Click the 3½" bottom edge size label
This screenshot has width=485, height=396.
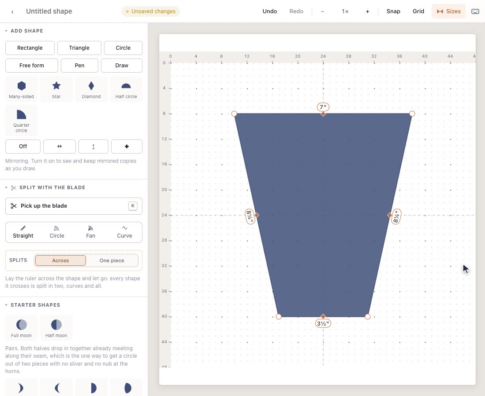pos(323,323)
